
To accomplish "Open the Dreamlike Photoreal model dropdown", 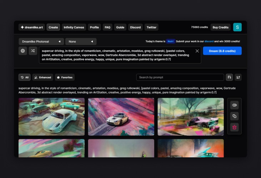I will click(41, 41).
